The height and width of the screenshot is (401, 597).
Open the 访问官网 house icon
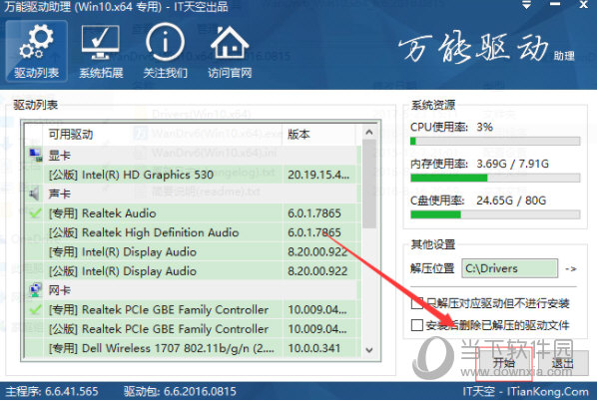pyautogui.click(x=230, y=51)
